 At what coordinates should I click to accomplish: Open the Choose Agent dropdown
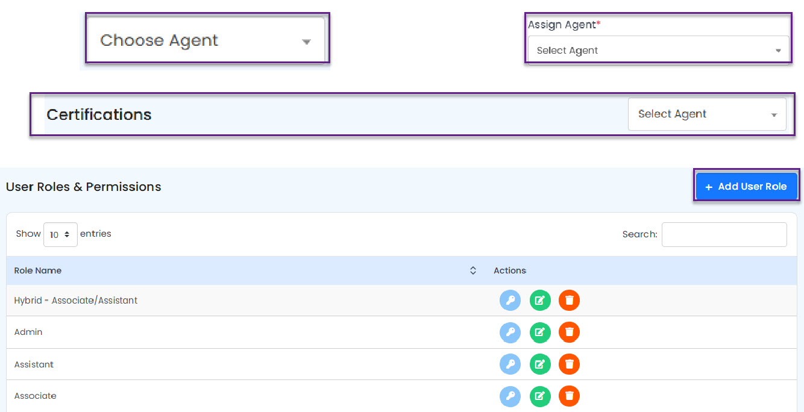(206, 40)
